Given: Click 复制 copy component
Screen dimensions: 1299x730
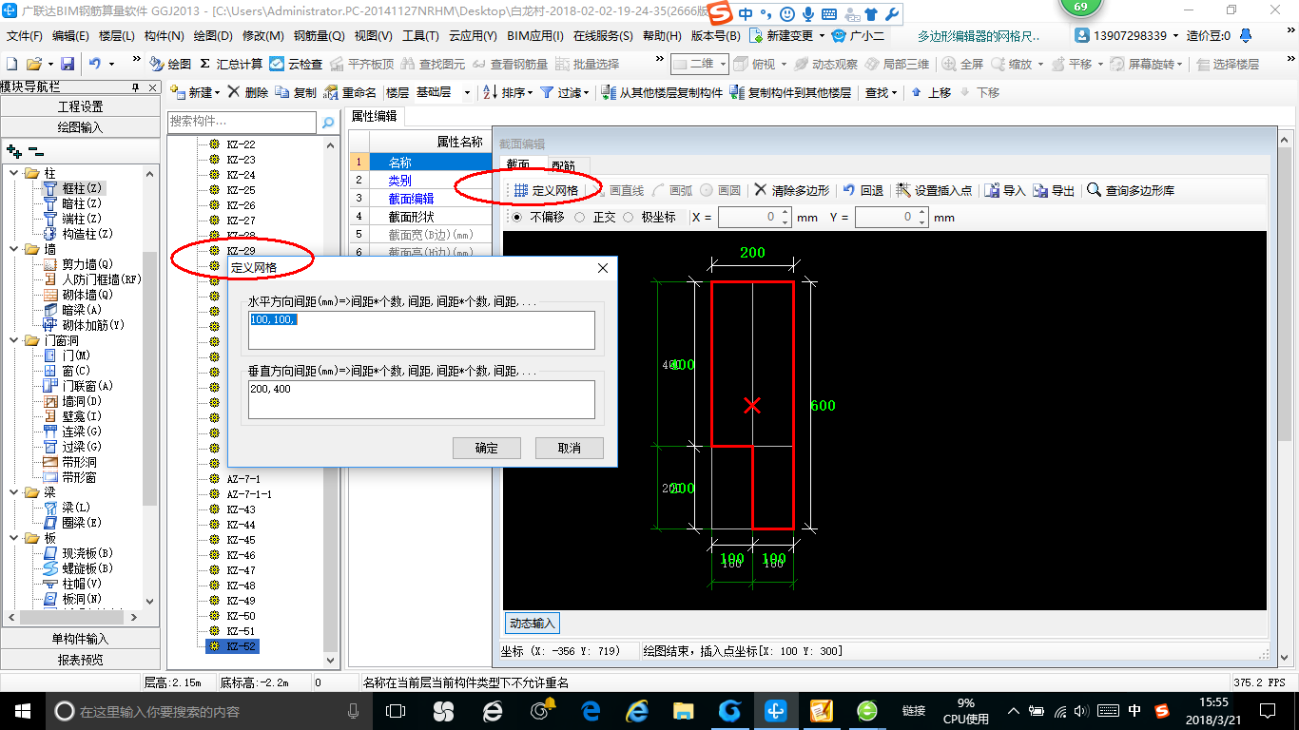Looking at the screenshot, I should 296,92.
